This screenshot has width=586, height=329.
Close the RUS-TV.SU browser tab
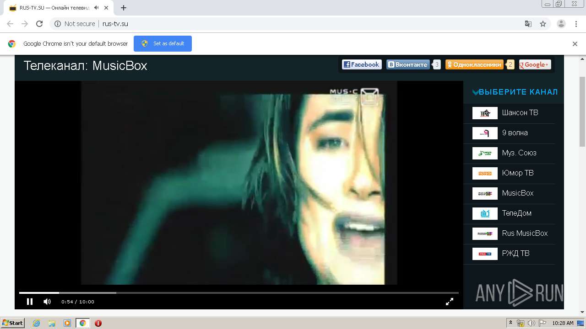click(x=105, y=8)
